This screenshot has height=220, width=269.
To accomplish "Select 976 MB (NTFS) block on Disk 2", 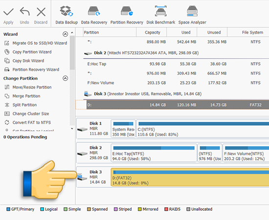I will point(210,153).
